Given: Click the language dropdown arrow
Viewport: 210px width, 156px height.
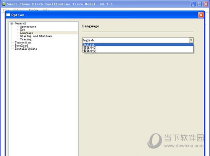Looking at the screenshot, I should coord(191,40).
